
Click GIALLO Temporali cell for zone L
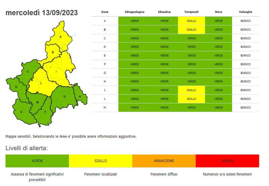191,99
